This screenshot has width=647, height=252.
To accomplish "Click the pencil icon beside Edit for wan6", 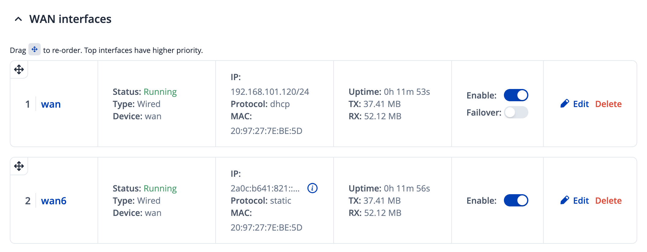I will click(x=565, y=200).
